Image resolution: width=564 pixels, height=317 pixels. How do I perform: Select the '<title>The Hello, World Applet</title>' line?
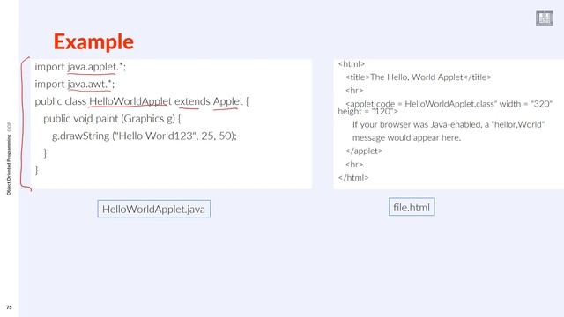pos(419,77)
